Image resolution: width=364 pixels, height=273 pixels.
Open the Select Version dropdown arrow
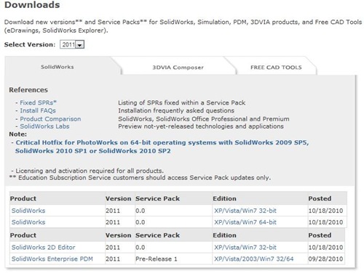(79, 45)
